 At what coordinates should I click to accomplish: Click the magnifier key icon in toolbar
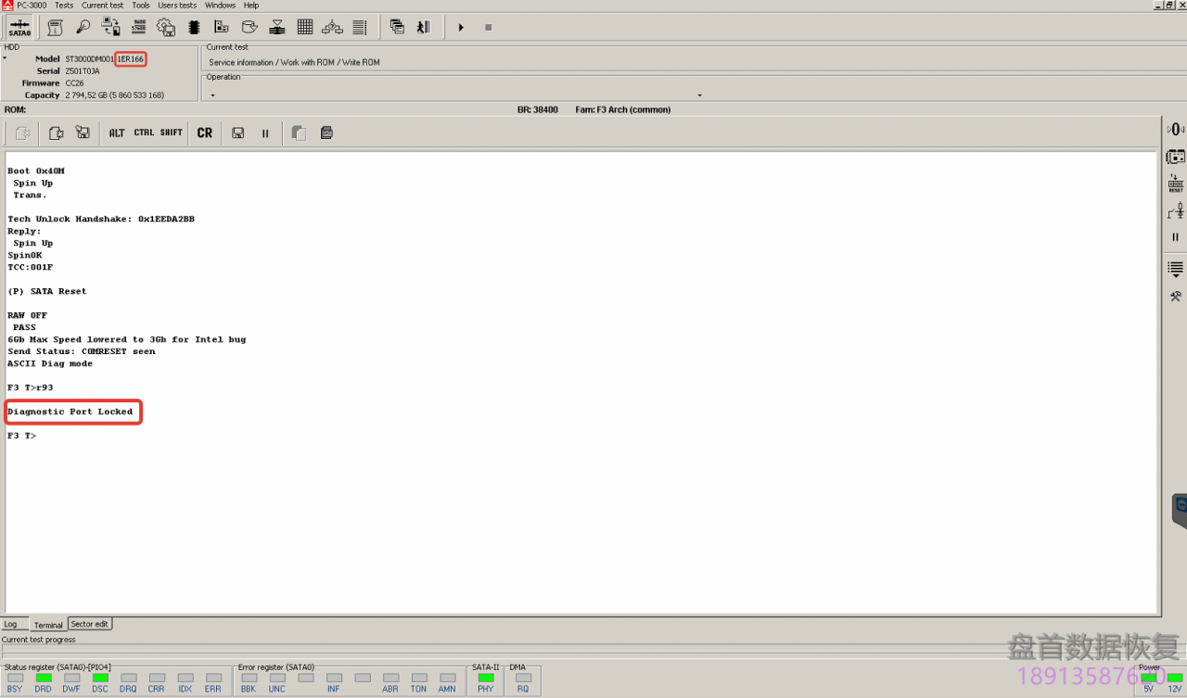coord(83,27)
